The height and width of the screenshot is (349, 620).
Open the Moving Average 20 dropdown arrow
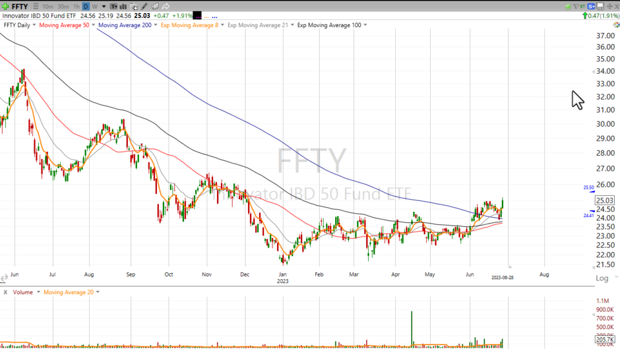coord(98,292)
